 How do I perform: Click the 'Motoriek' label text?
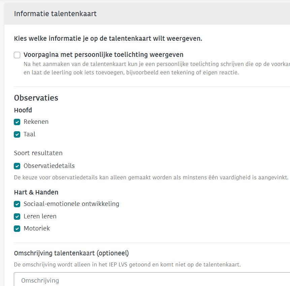click(37, 228)
